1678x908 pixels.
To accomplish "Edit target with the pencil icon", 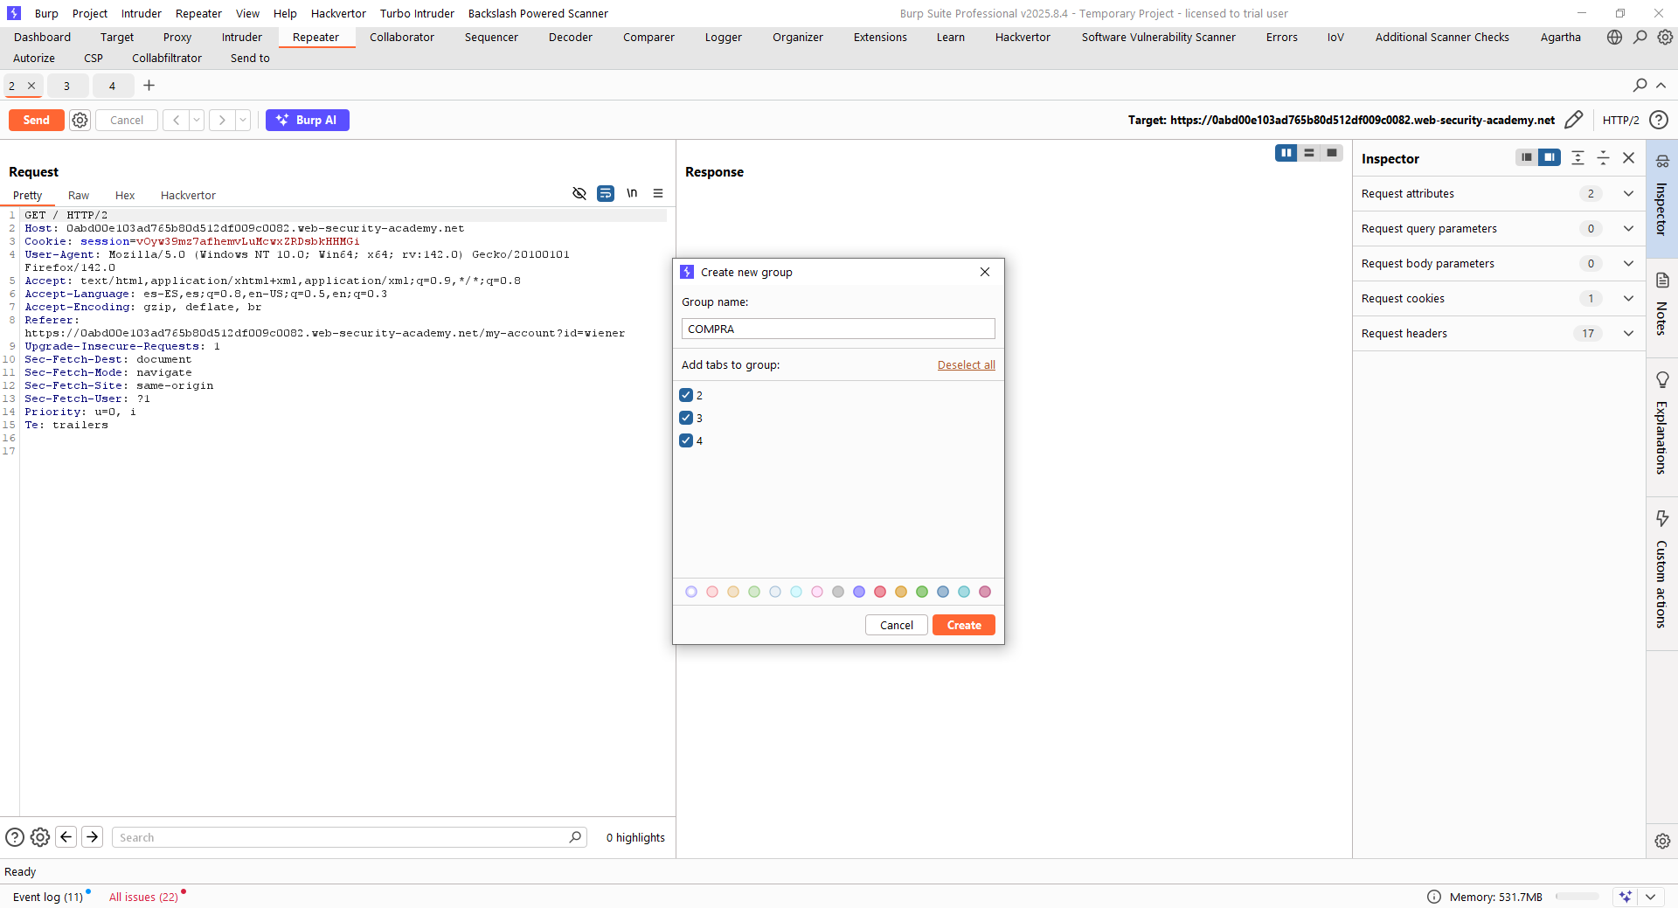I will click(x=1573, y=121).
